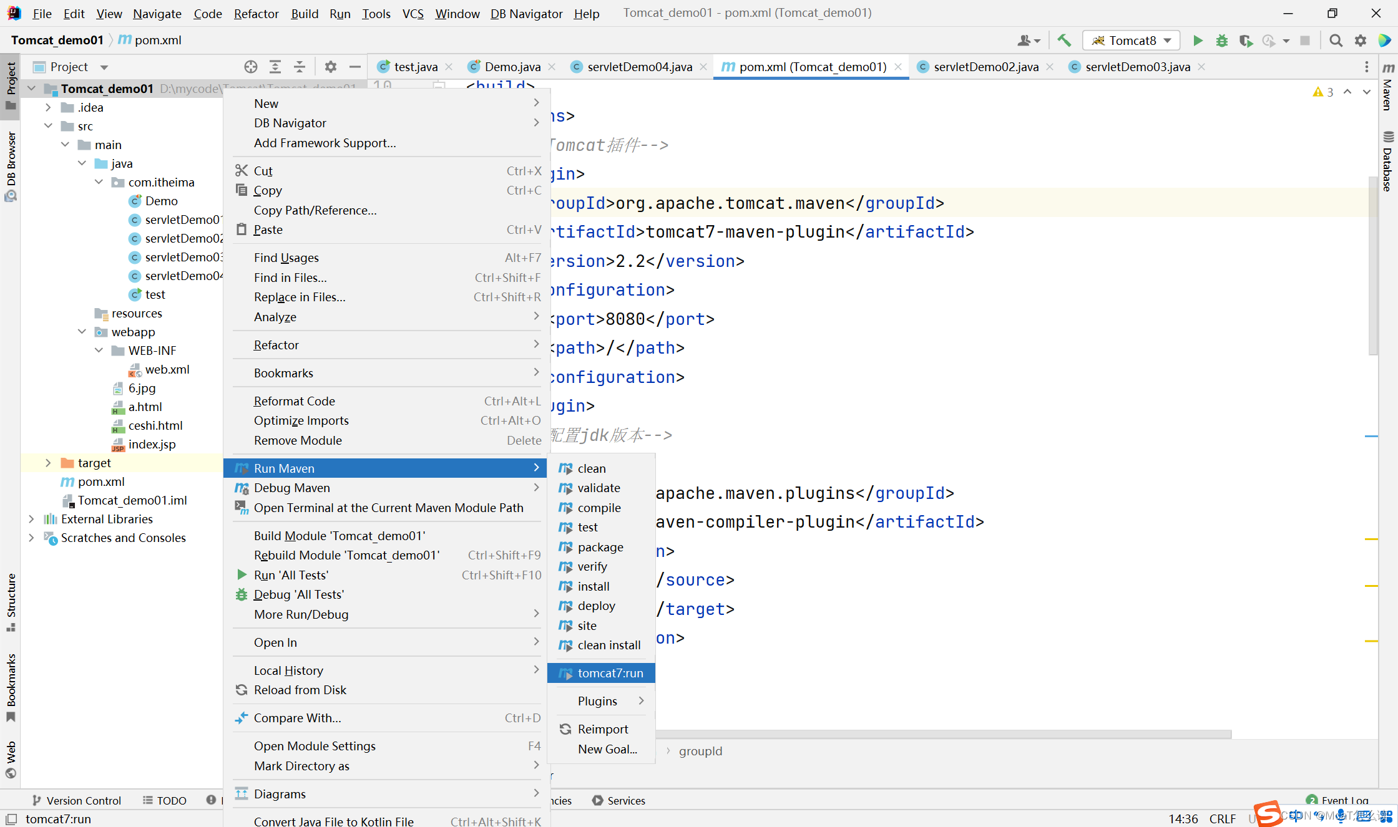
Task: Open IDE settings gear in top toolbar
Action: [1361, 41]
